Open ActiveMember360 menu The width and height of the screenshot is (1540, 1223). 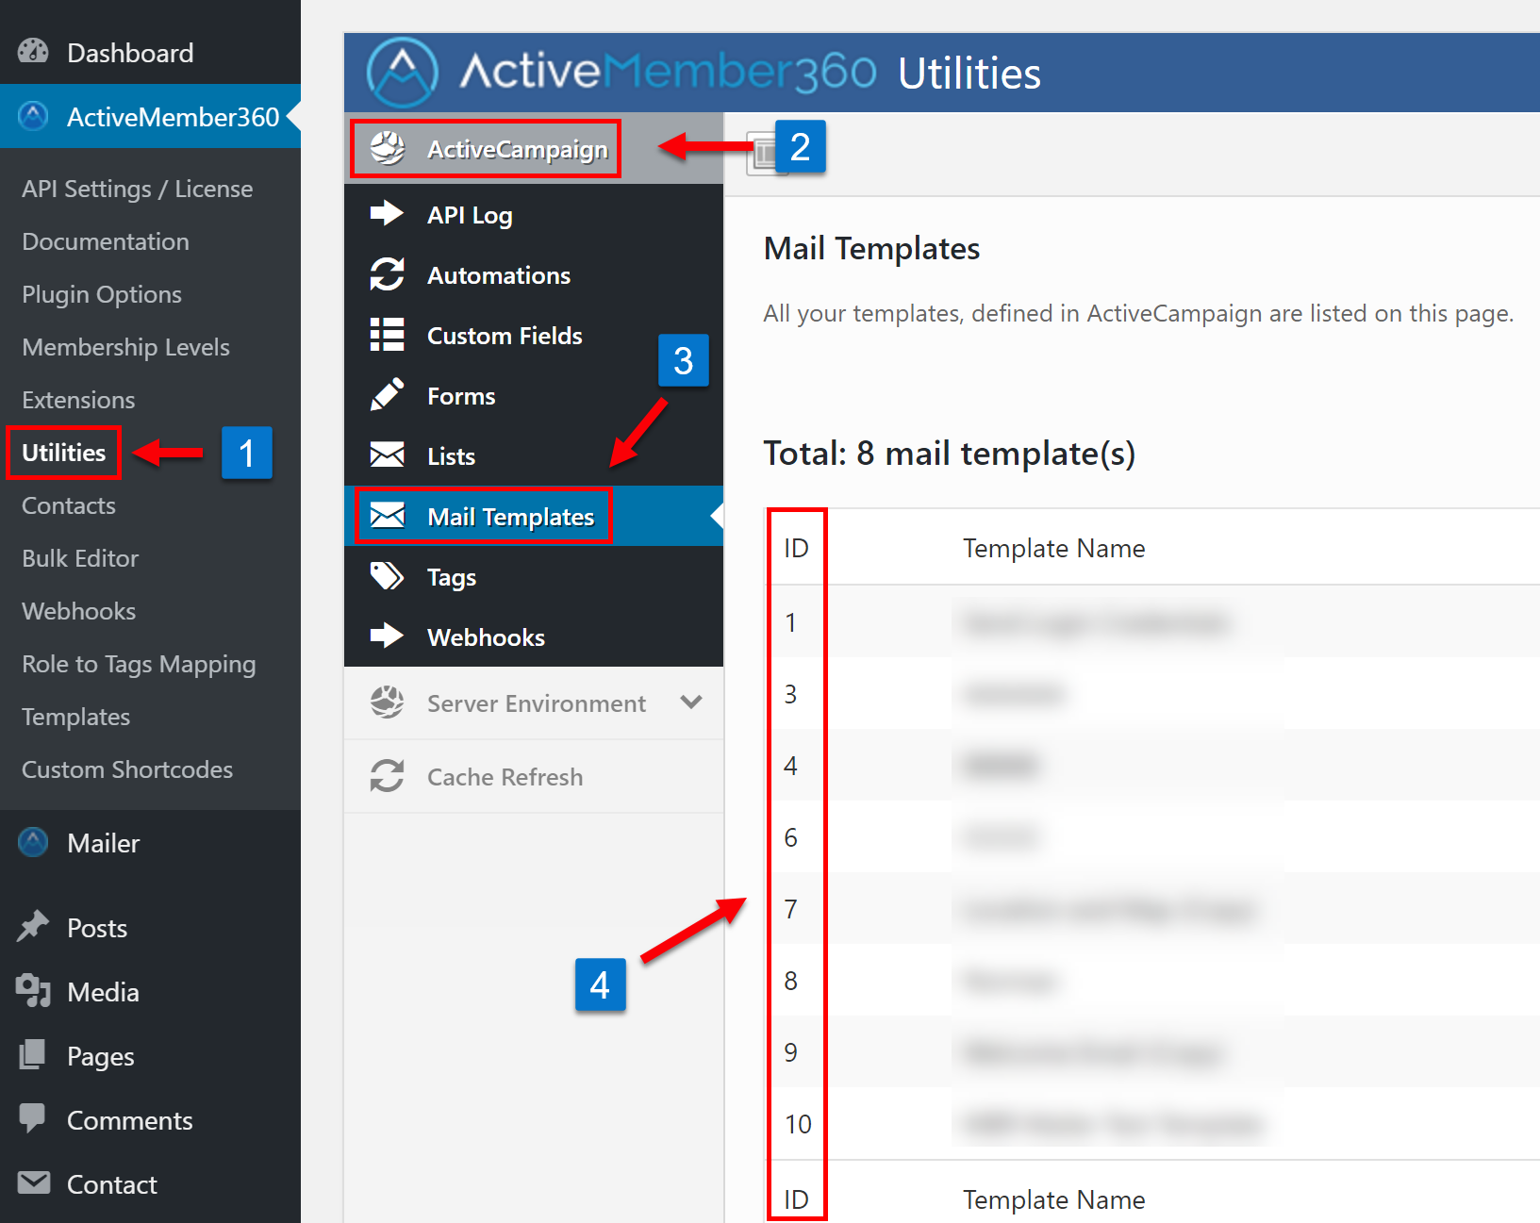pyautogui.click(x=150, y=117)
